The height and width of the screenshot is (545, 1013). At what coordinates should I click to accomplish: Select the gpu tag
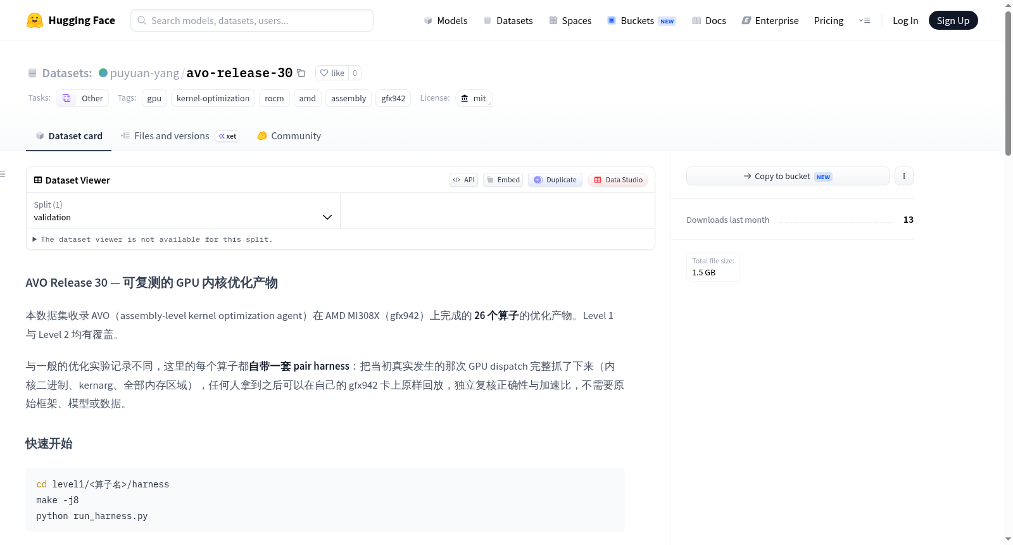[154, 98]
